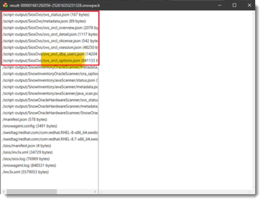
Task: Open /snowagent.log (848531 bytes) entry
Action: 29,166
